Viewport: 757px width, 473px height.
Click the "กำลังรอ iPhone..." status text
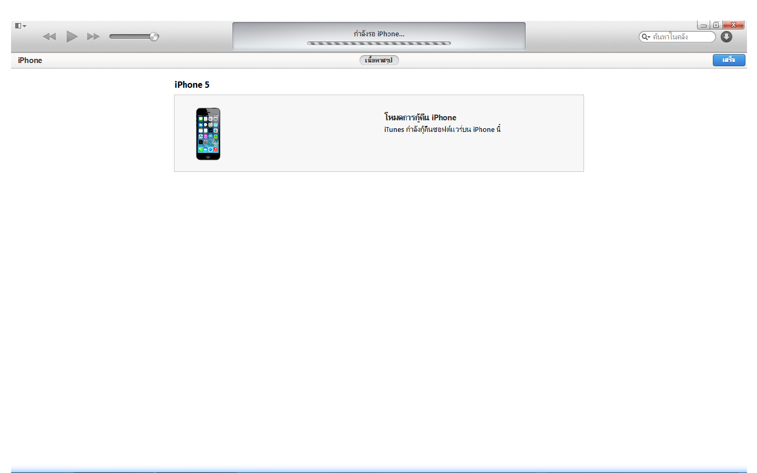tap(379, 34)
